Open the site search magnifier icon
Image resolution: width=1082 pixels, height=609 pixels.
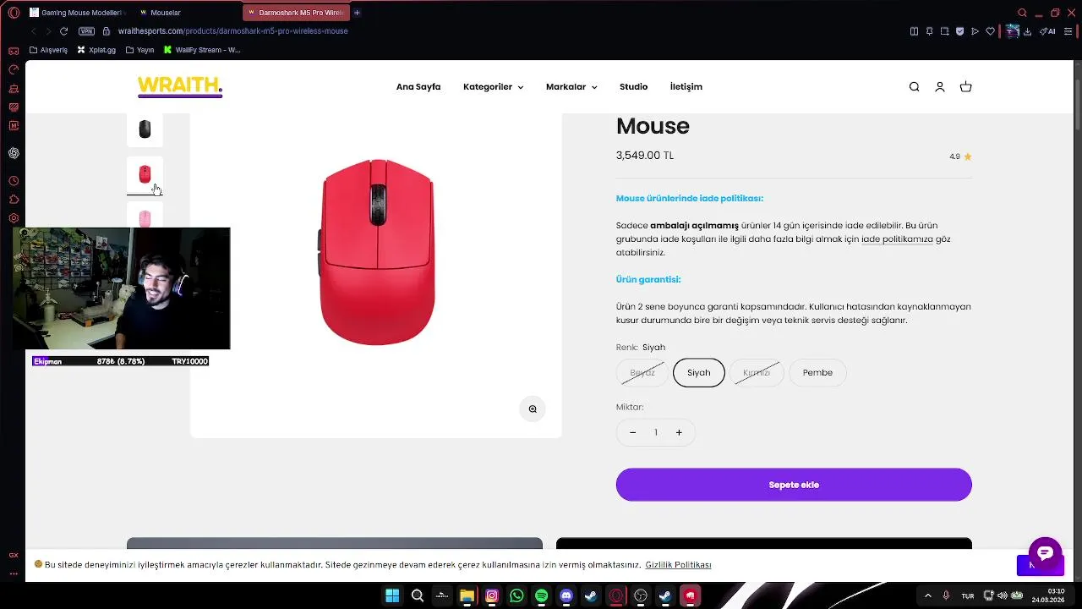[x=914, y=87]
